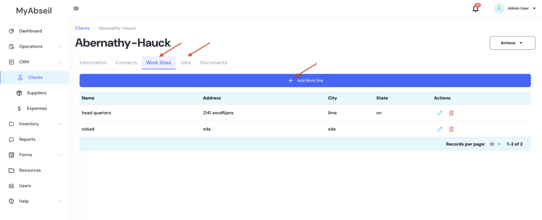This screenshot has width=542, height=220.
Task: Click the admin user avatar
Action: coord(499,8)
